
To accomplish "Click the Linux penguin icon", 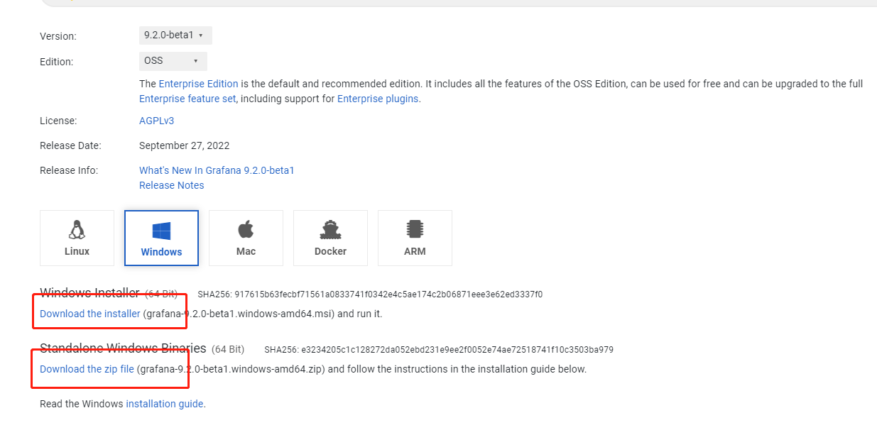I will click(x=77, y=229).
